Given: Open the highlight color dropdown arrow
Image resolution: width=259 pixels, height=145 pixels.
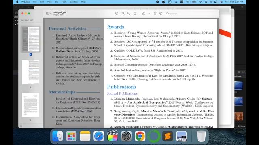Looking at the screenshot, I should tap(149, 14).
